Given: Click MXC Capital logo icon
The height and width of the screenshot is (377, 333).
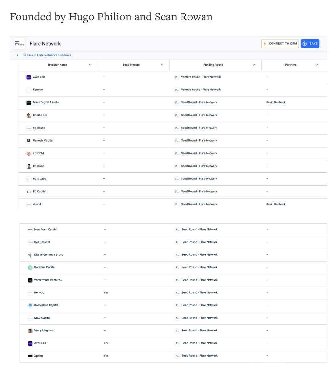Looking at the screenshot, I should [x=30, y=318].
